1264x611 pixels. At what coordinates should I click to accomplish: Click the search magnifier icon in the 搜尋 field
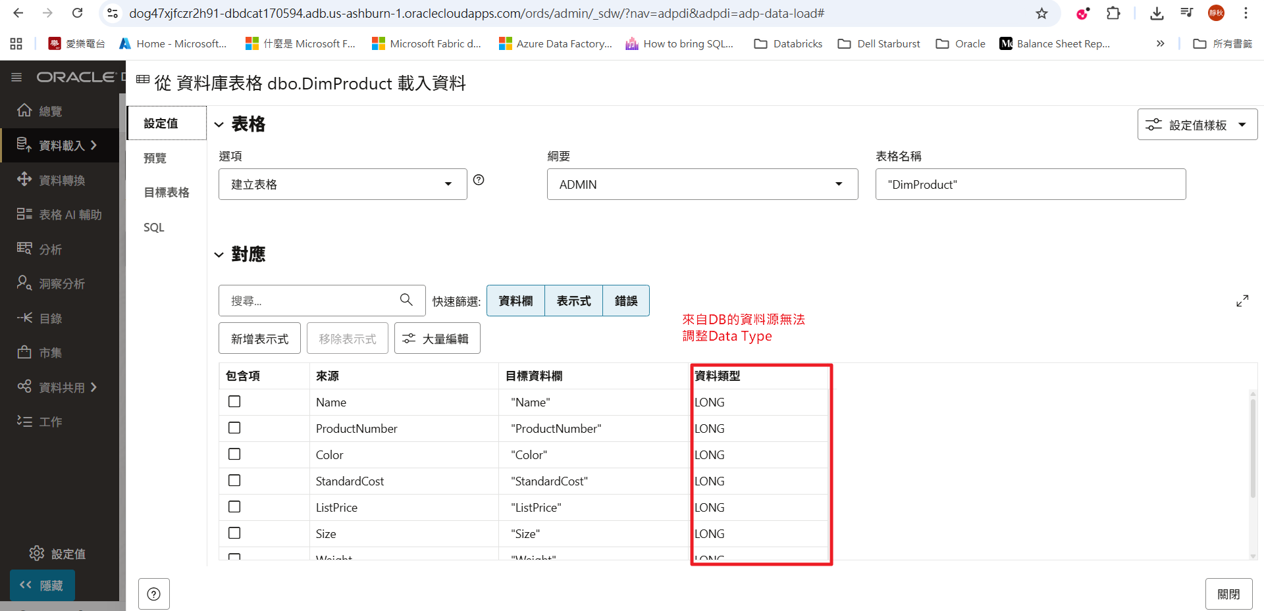pyautogui.click(x=406, y=300)
